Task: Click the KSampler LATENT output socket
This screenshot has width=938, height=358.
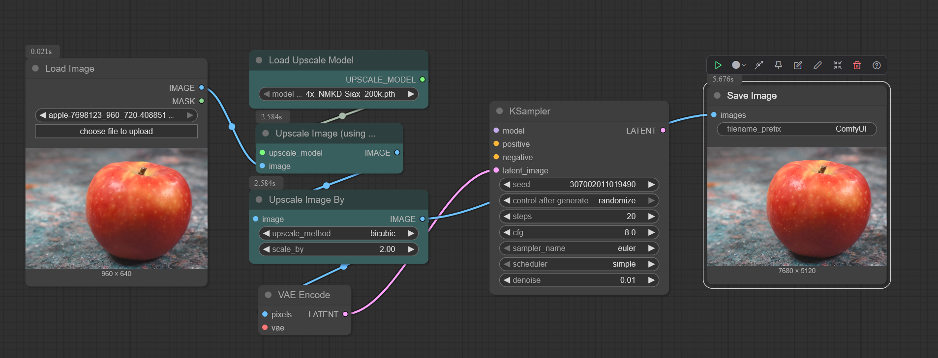Action: click(x=663, y=130)
